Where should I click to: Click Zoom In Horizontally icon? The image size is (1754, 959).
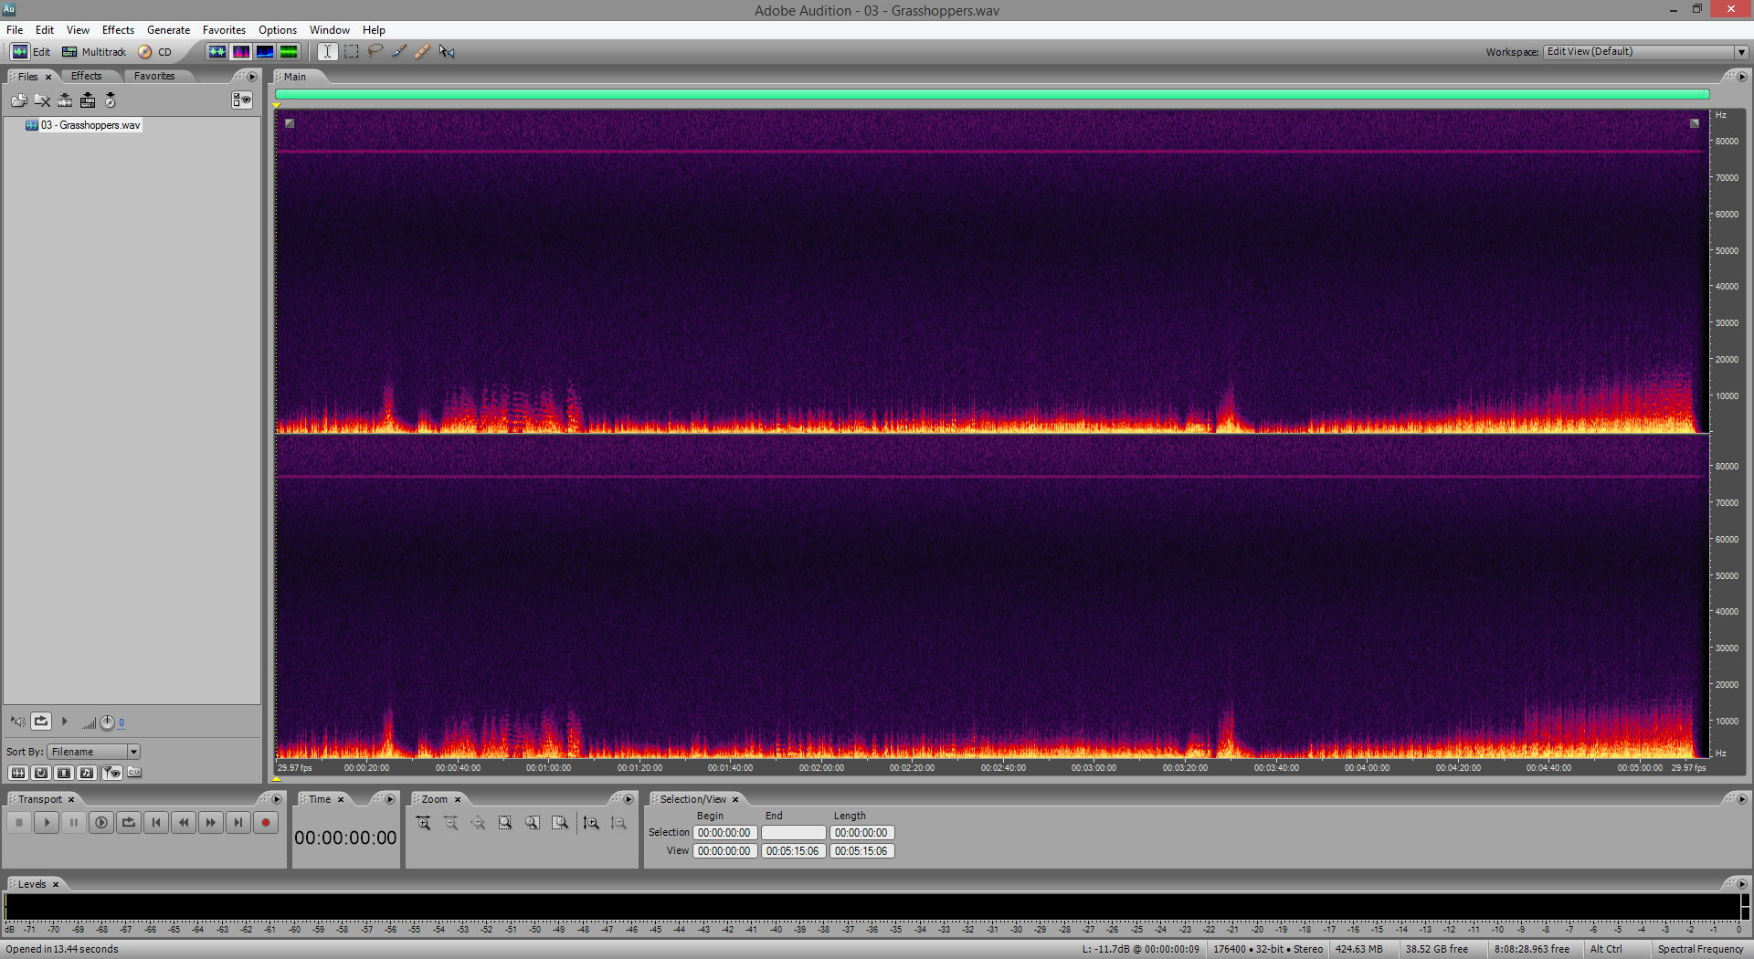click(x=424, y=823)
